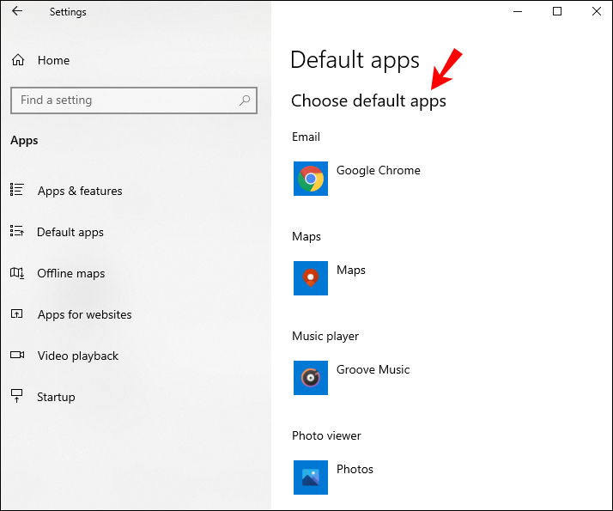This screenshot has height=511, width=613.
Task: Go to Apps & features page
Action: pos(80,191)
